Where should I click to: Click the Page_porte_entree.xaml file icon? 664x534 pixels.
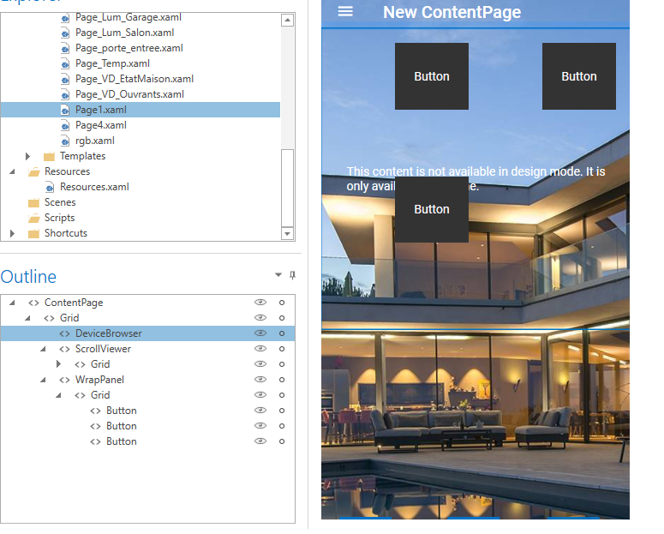tap(65, 49)
